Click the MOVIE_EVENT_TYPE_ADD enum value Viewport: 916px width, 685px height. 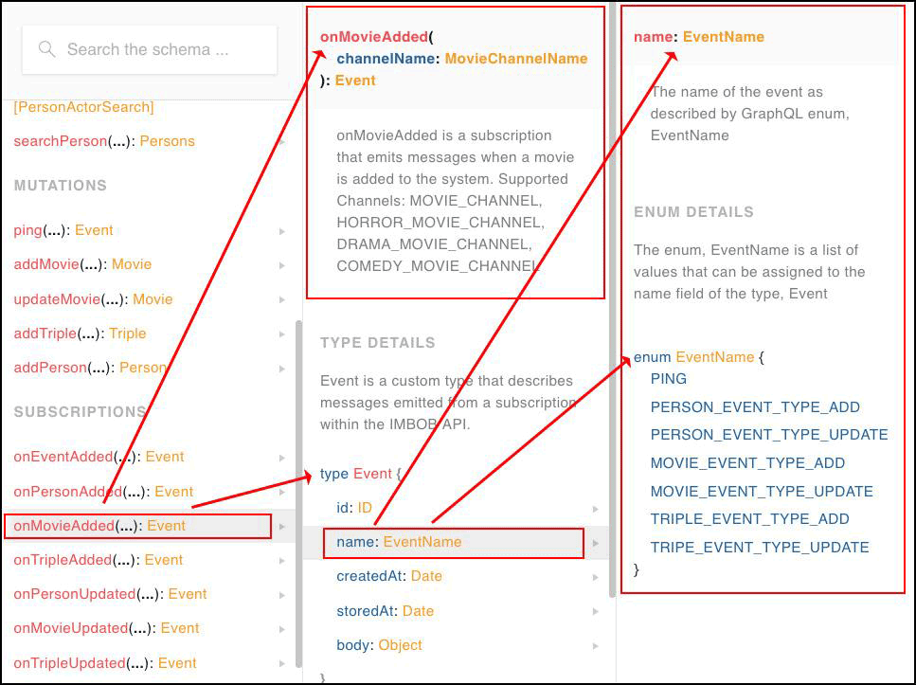click(747, 463)
